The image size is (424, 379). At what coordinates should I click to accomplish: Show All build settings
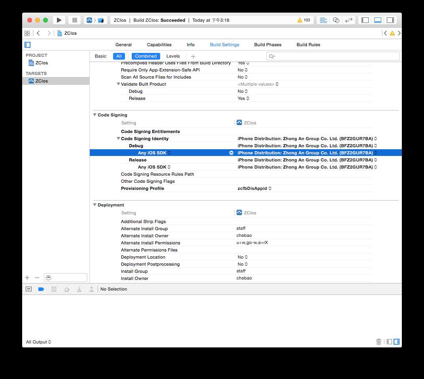(119, 56)
